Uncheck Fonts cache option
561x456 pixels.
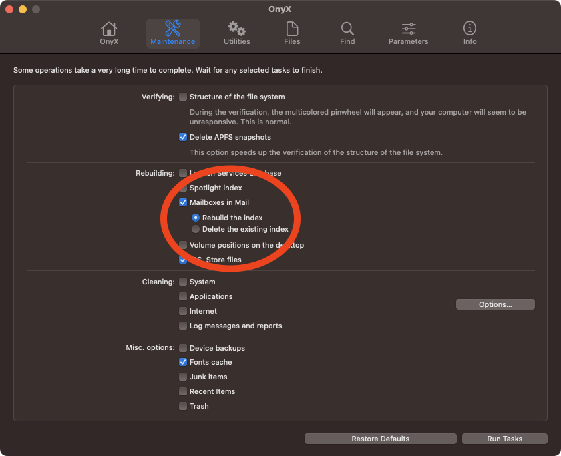pos(183,362)
